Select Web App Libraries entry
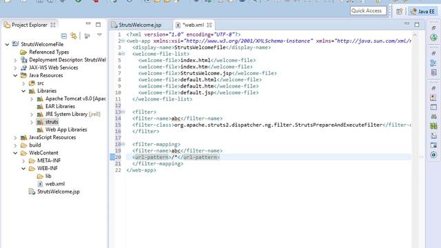This screenshot has height=248, width=441. tap(66, 130)
